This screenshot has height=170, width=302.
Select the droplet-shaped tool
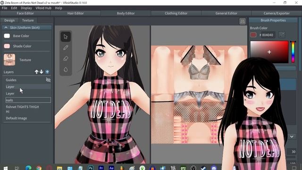click(x=66, y=69)
